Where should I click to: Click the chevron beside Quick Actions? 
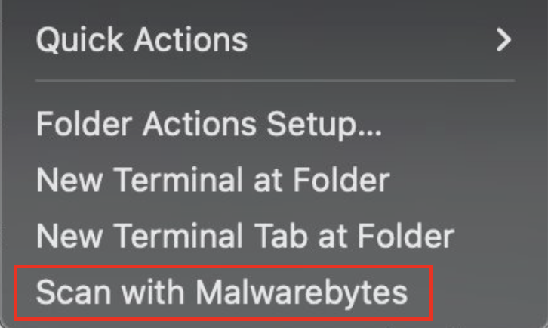(503, 39)
